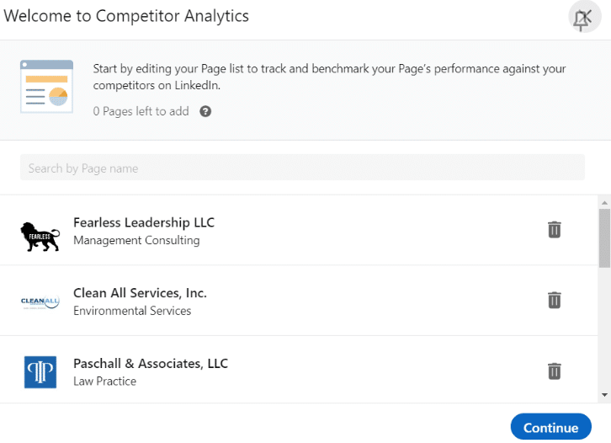The height and width of the screenshot is (443, 611).
Task: Click the Management Consulting subtitle
Action: pos(136,240)
